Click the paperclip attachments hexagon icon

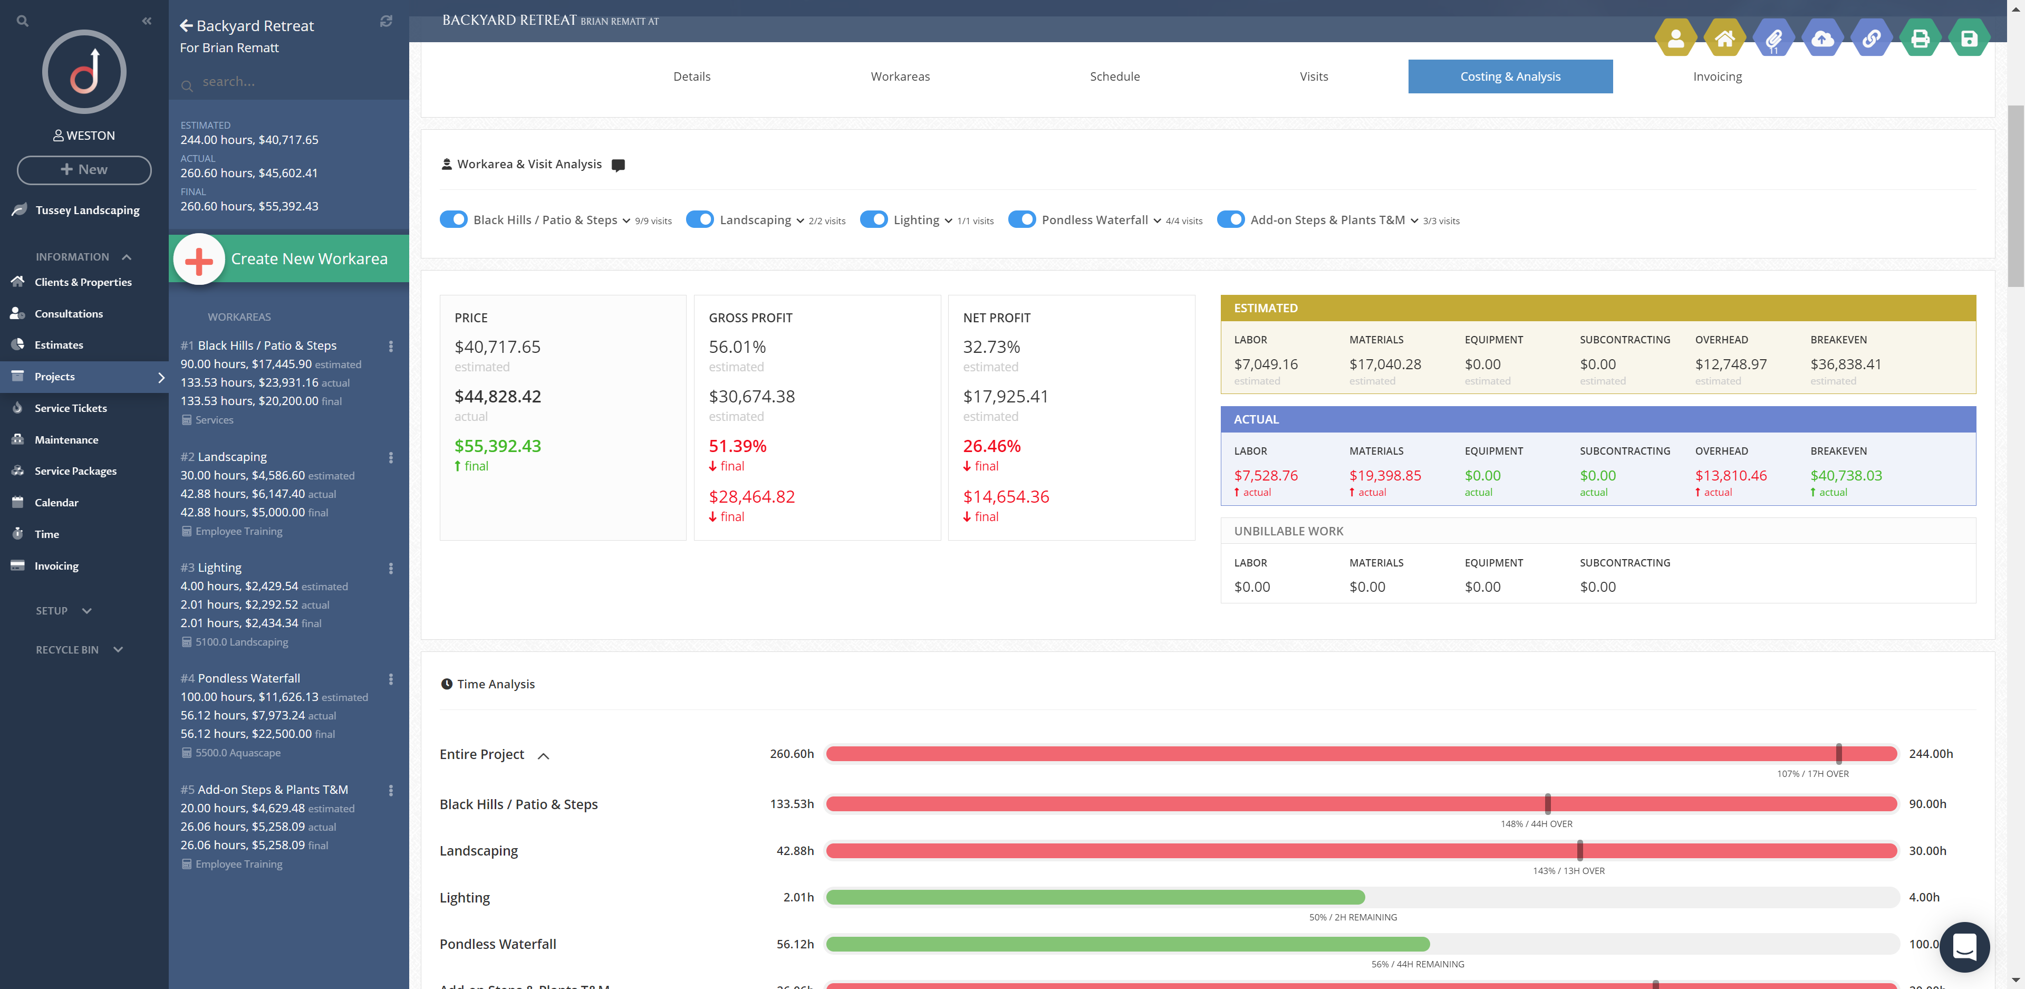pos(1773,39)
